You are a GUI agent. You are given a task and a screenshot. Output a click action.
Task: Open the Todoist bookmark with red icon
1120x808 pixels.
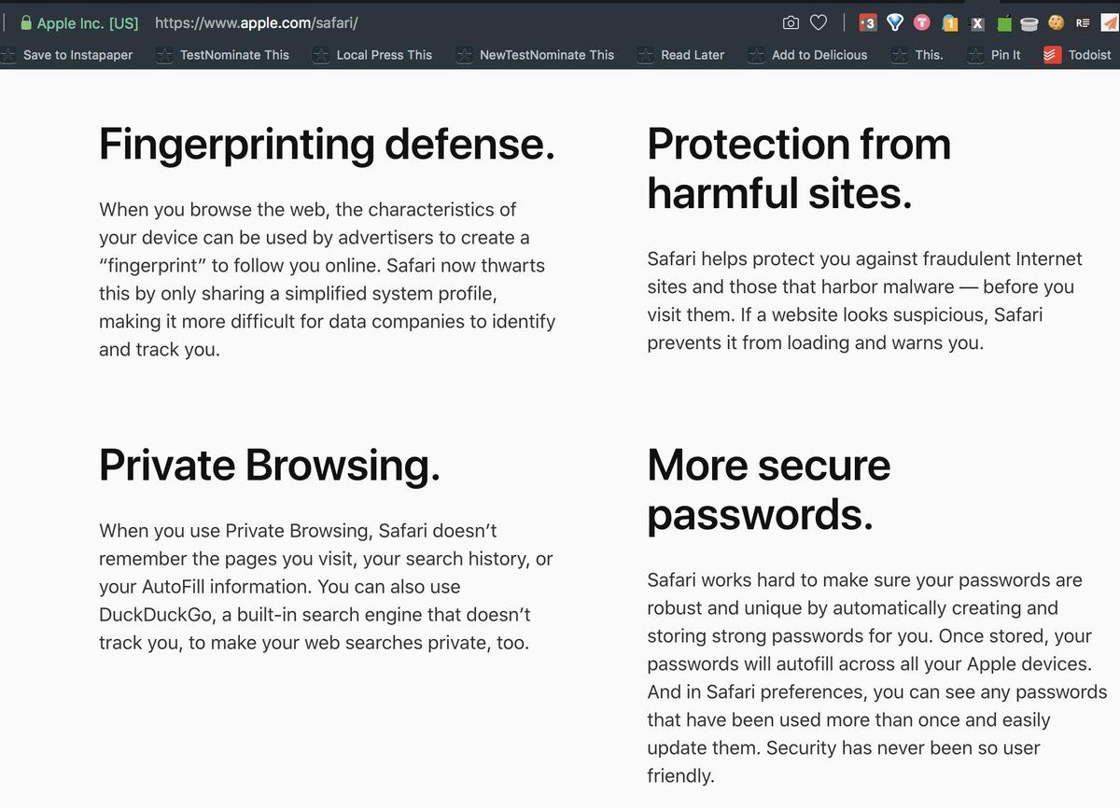point(1077,55)
